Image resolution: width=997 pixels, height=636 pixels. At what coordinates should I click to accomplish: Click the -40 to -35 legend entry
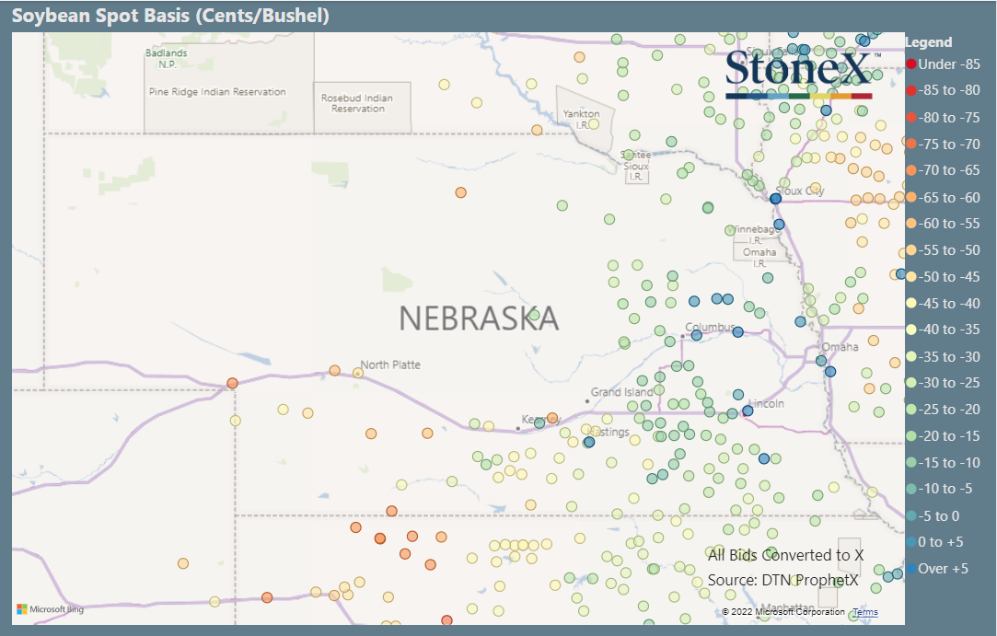(944, 330)
